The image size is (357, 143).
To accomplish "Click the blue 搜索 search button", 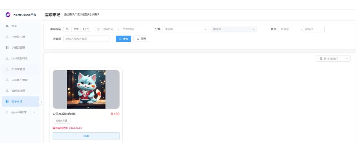I will [x=123, y=39].
